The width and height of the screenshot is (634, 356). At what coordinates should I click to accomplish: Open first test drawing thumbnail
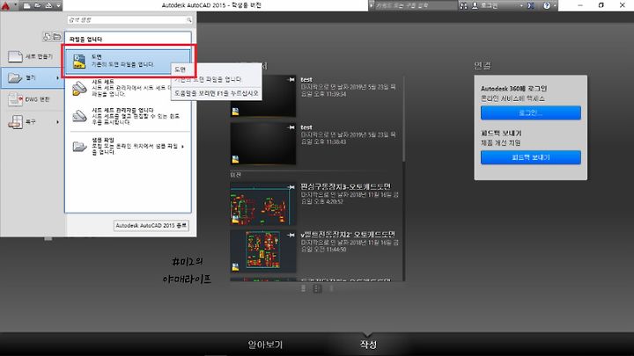[262, 96]
